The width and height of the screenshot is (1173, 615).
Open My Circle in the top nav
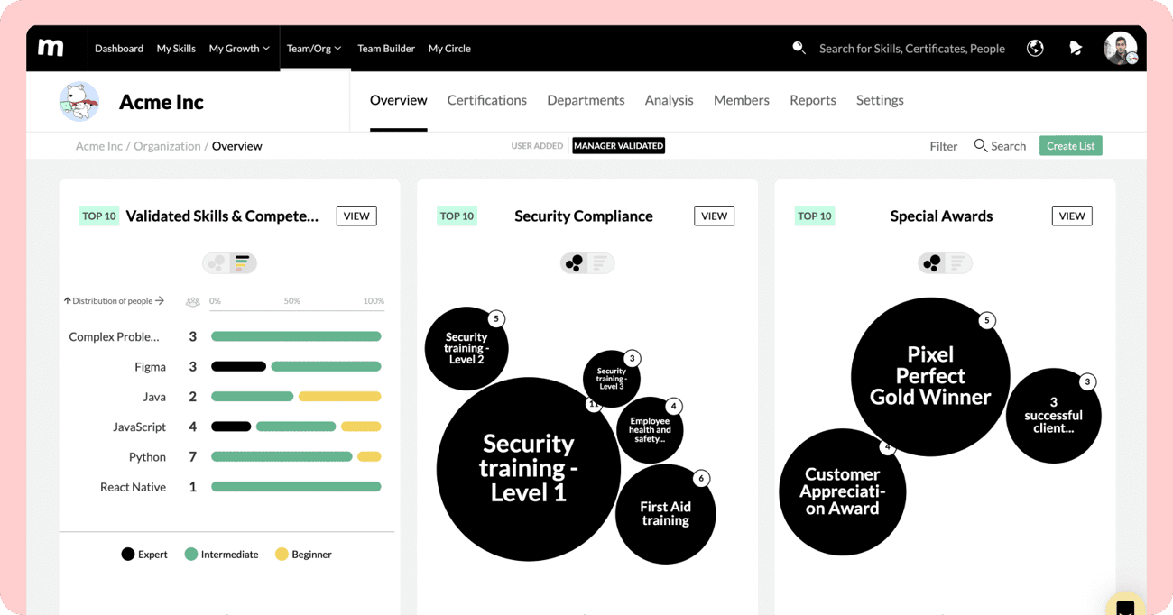pos(449,48)
